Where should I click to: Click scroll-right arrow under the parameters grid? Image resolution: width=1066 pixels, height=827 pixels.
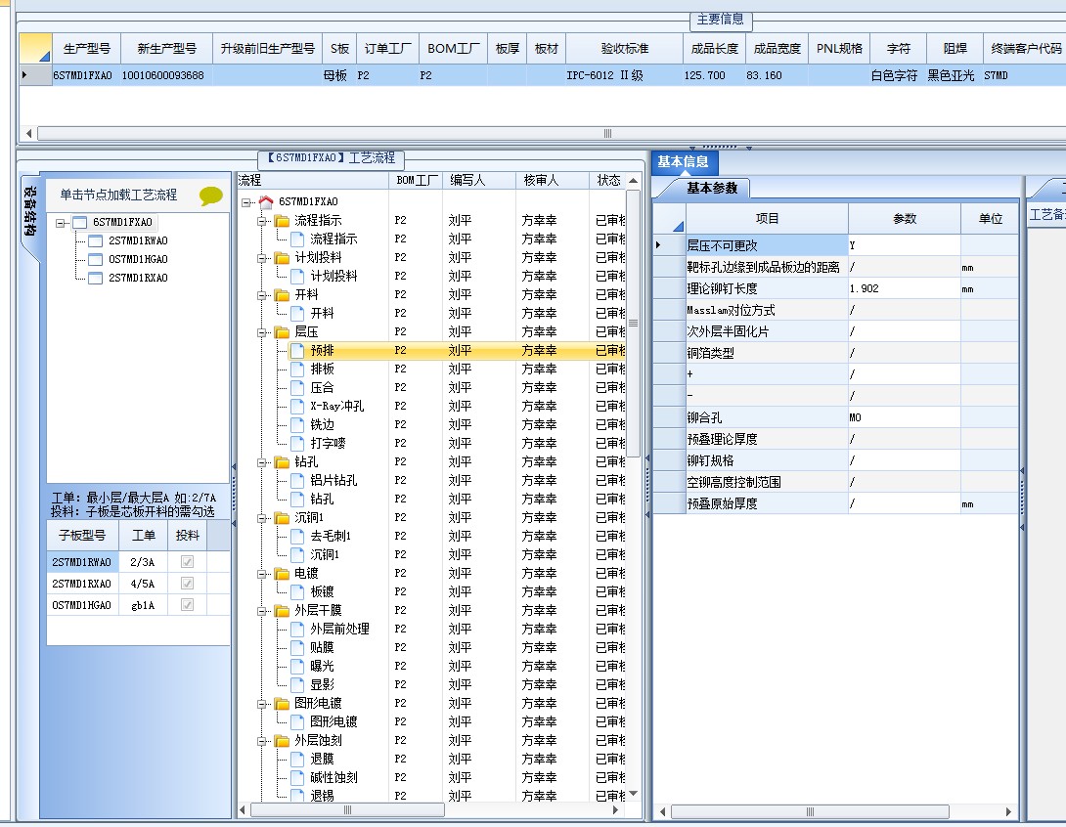point(1008,811)
